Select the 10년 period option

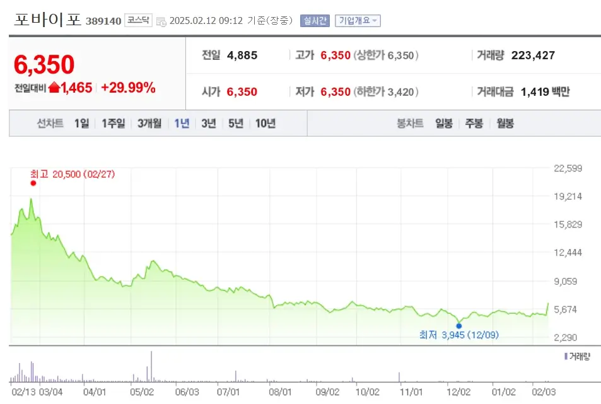pos(265,124)
